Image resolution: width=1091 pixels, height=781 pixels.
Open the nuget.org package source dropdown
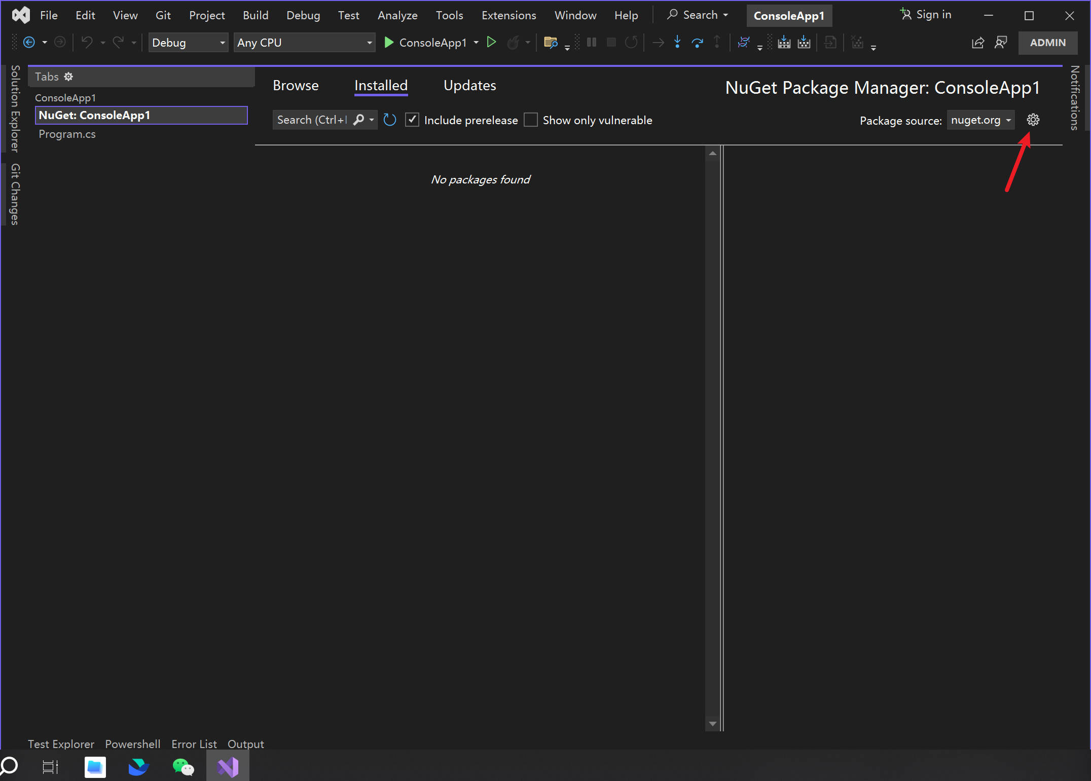[x=980, y=120]
